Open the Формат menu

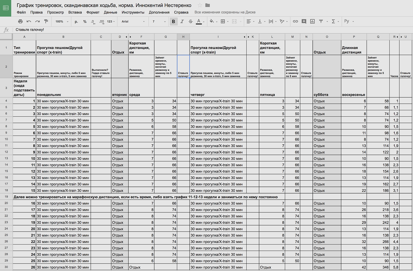93,12
